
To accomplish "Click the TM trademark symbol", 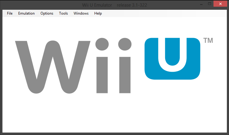I will coord(208,41).
